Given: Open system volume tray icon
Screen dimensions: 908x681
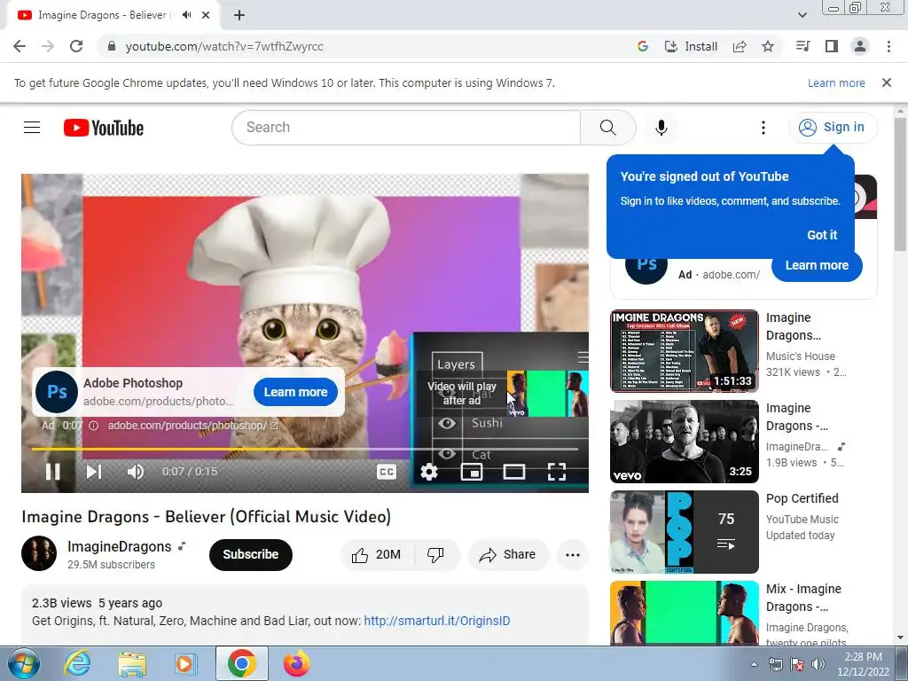Looking at the screenshot, I should 818,665.
